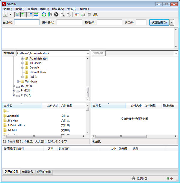
Task: Expand the All Users folder node
Action: (22, 63)
